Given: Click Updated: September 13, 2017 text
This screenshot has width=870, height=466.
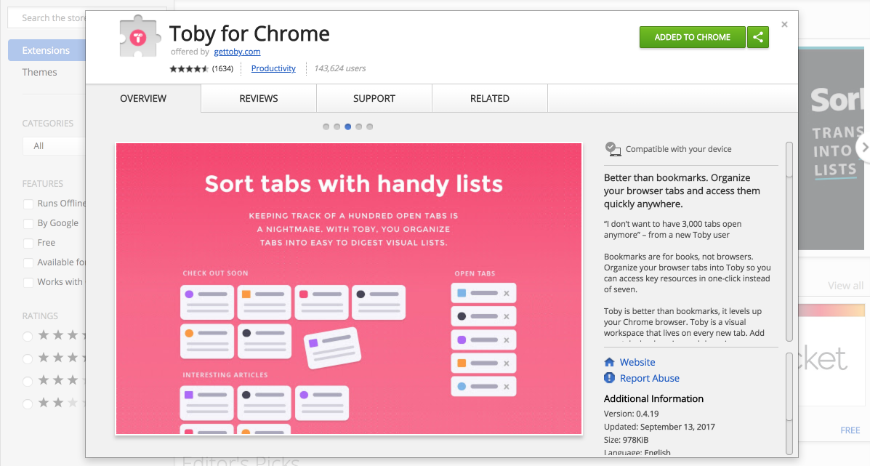Looking at the screenshot, I should click(659, 427).
